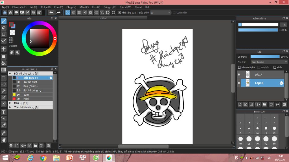
Task: Add a new layer folder in the Lớp panel
Action: 264,104
